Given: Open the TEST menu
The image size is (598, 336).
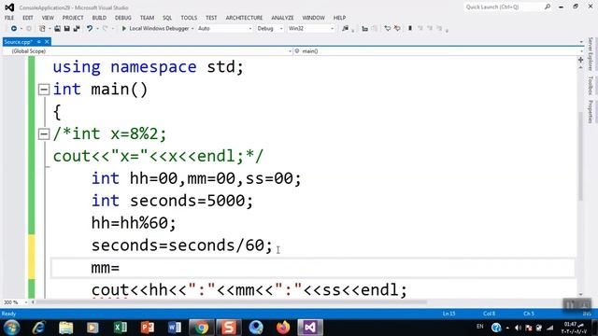Looking at the screenshot, I should pyautogui.click(x=211, y=18).
